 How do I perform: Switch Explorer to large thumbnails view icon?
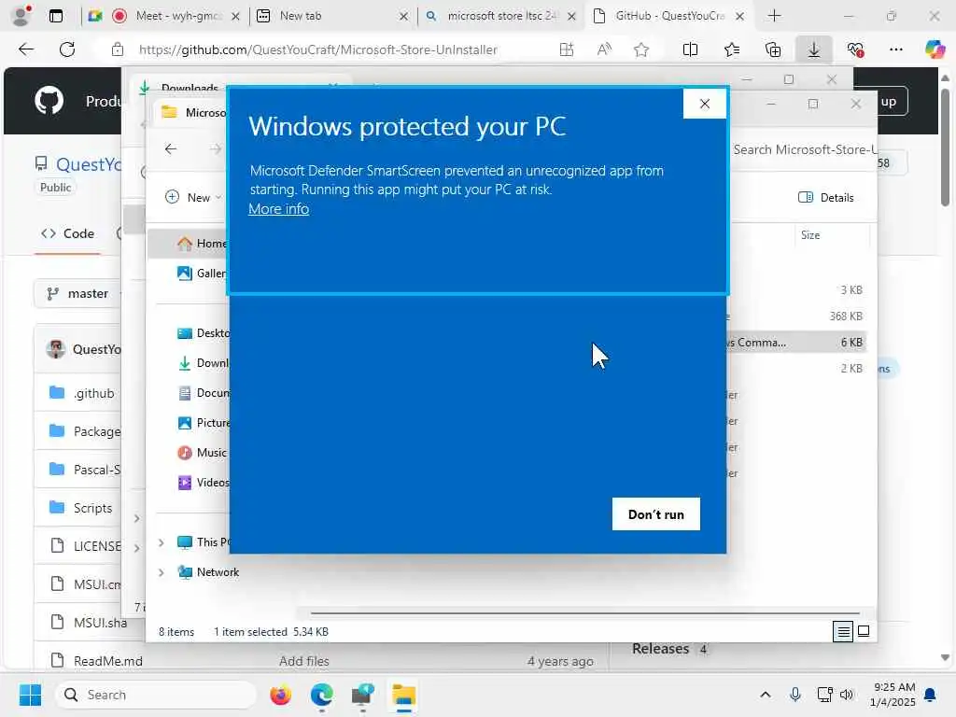coord(864,631)
